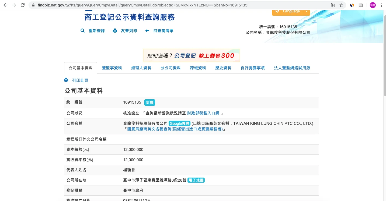
Task: Click the purple profile avatar icon
Action: [x=373, y=5]
